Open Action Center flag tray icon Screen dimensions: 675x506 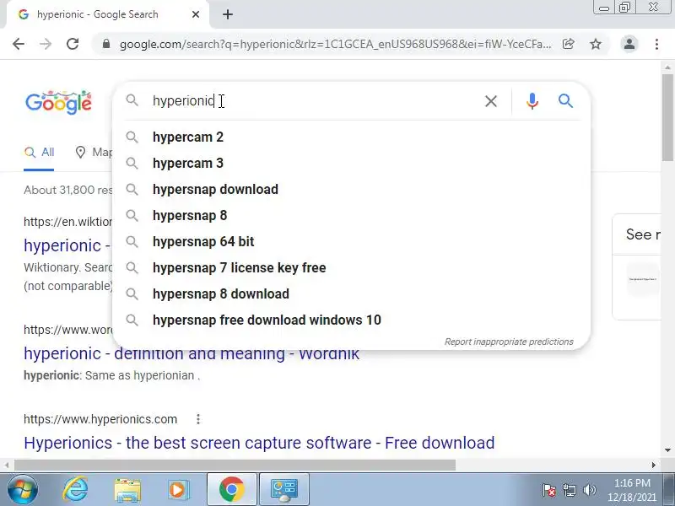pyautogui.click(x=548, y=490)
